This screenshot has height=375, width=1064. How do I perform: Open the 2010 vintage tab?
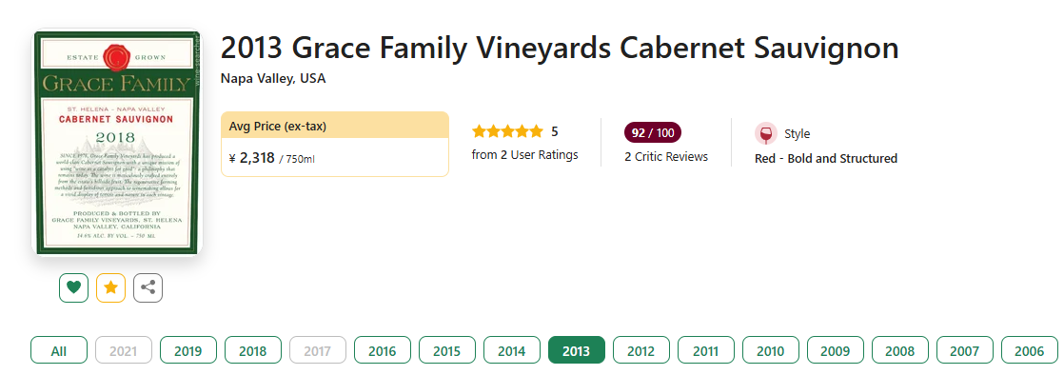click(770, 350)
